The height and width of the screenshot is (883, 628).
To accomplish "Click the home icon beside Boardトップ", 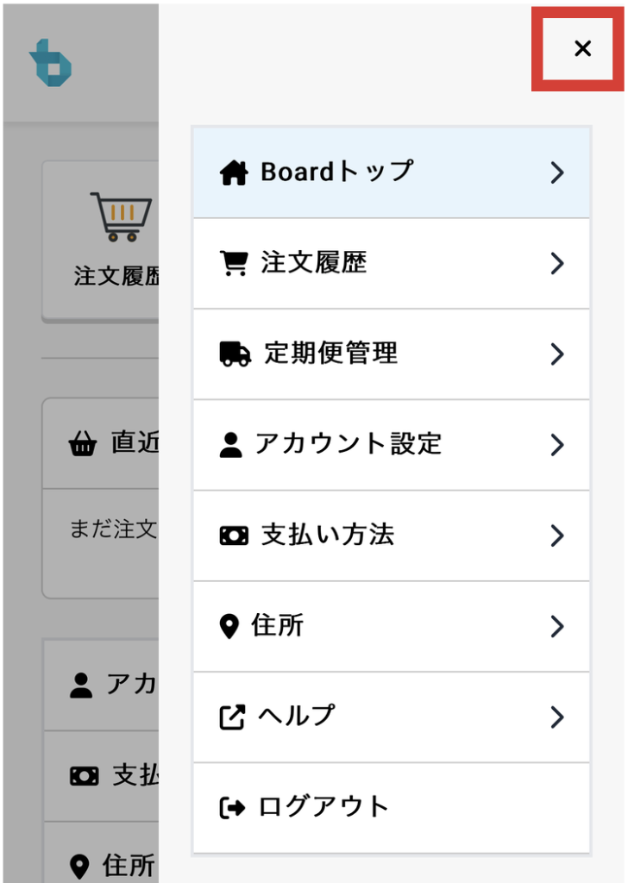I will [234, 172].
